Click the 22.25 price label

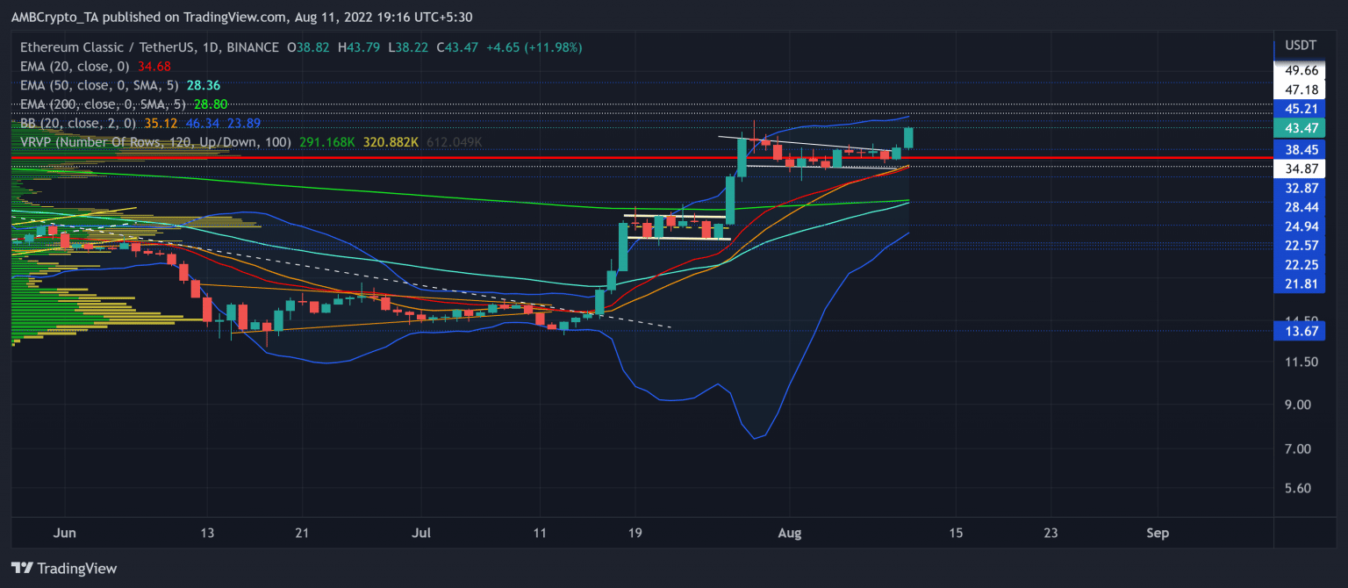pyautogui.click(x=1300, y=264)
